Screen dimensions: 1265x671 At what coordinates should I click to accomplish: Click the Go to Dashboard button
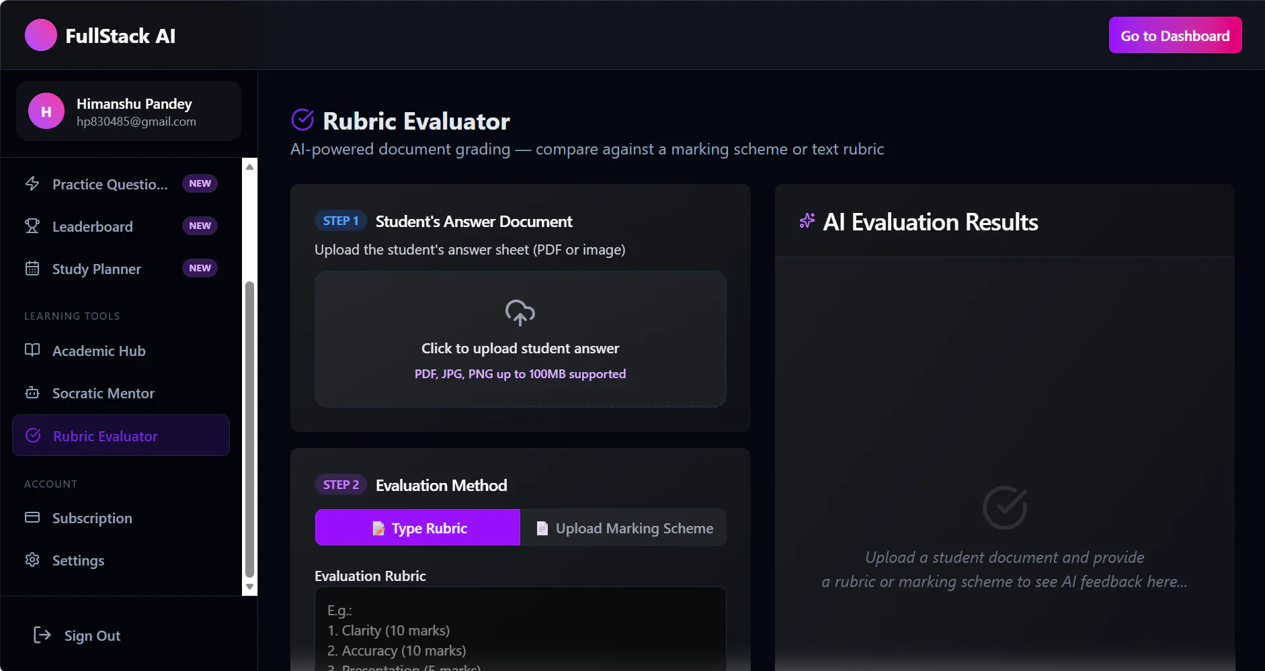point(1175,36)
